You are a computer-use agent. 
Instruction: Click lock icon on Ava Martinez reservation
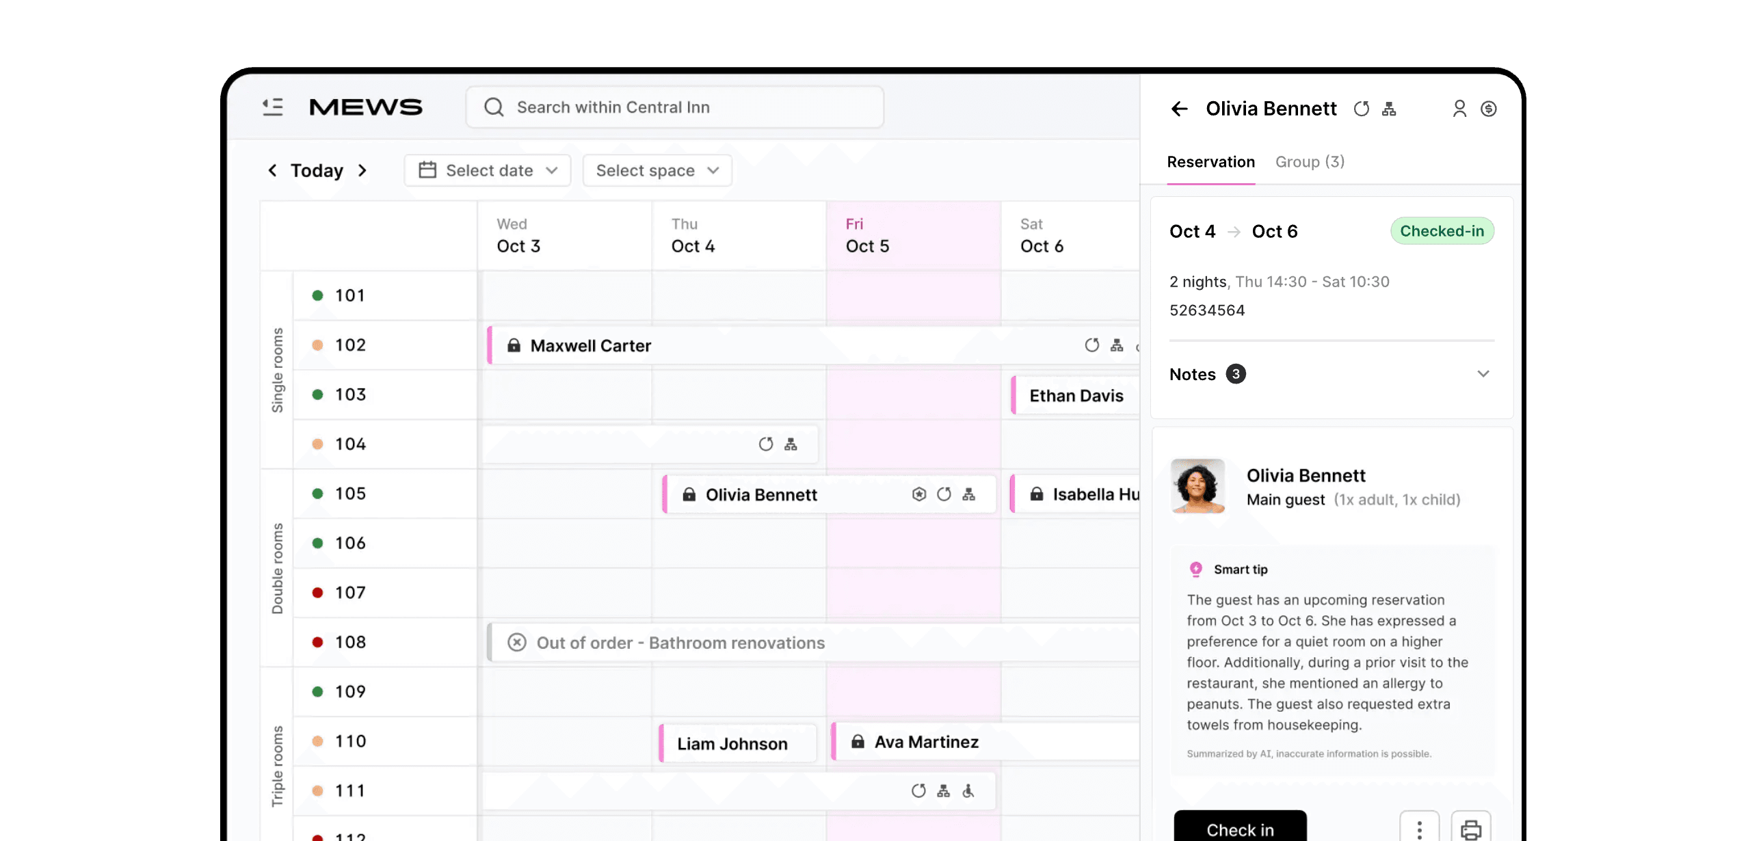pyautogui.click(x=858, y=742)
